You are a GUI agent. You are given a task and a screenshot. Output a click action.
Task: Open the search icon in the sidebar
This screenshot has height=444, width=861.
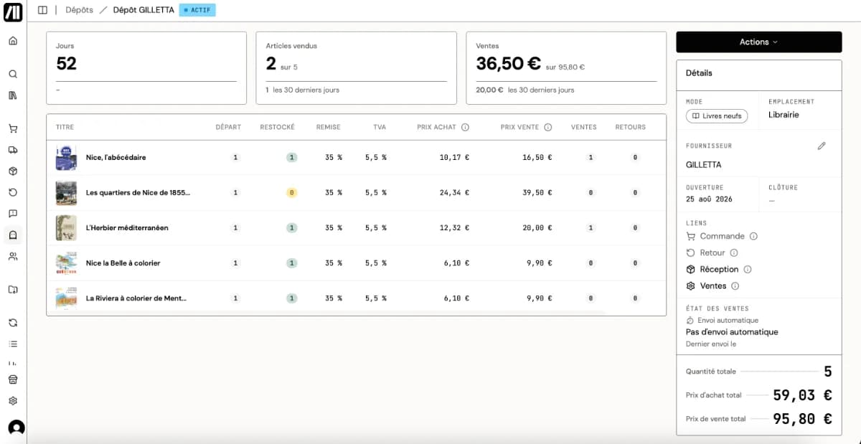(x=13, y=74)
